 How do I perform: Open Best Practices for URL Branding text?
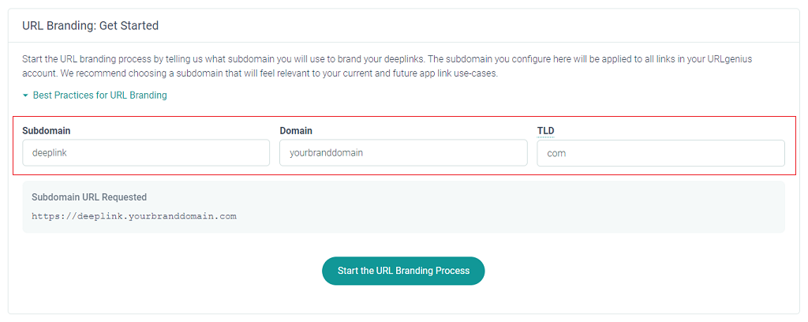(x=100, y=95)
